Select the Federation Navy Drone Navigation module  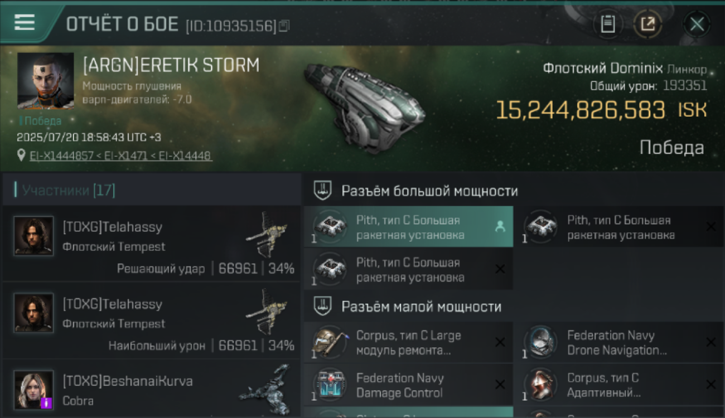pyautogui.click(x=619, y=342)
